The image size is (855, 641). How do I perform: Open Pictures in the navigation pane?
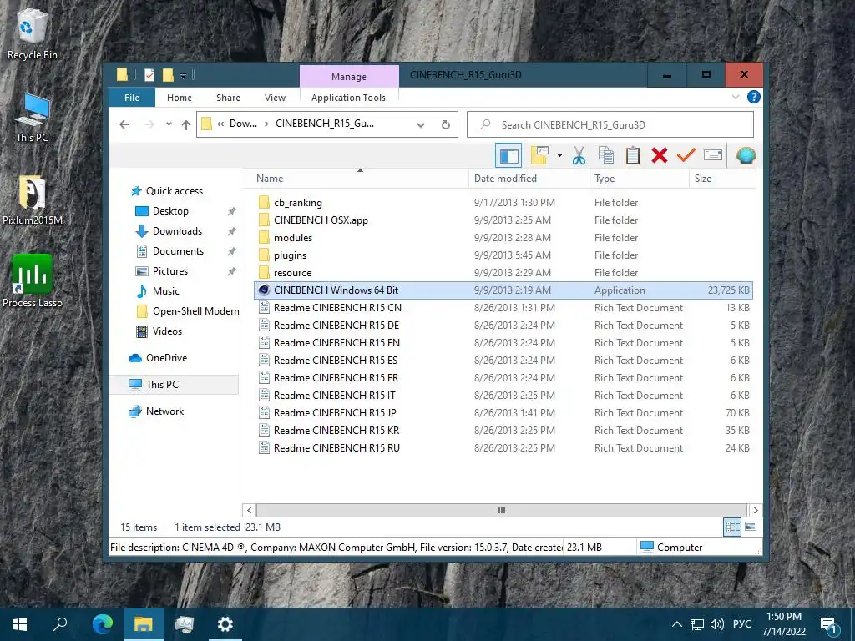click(x=170, y=271)
